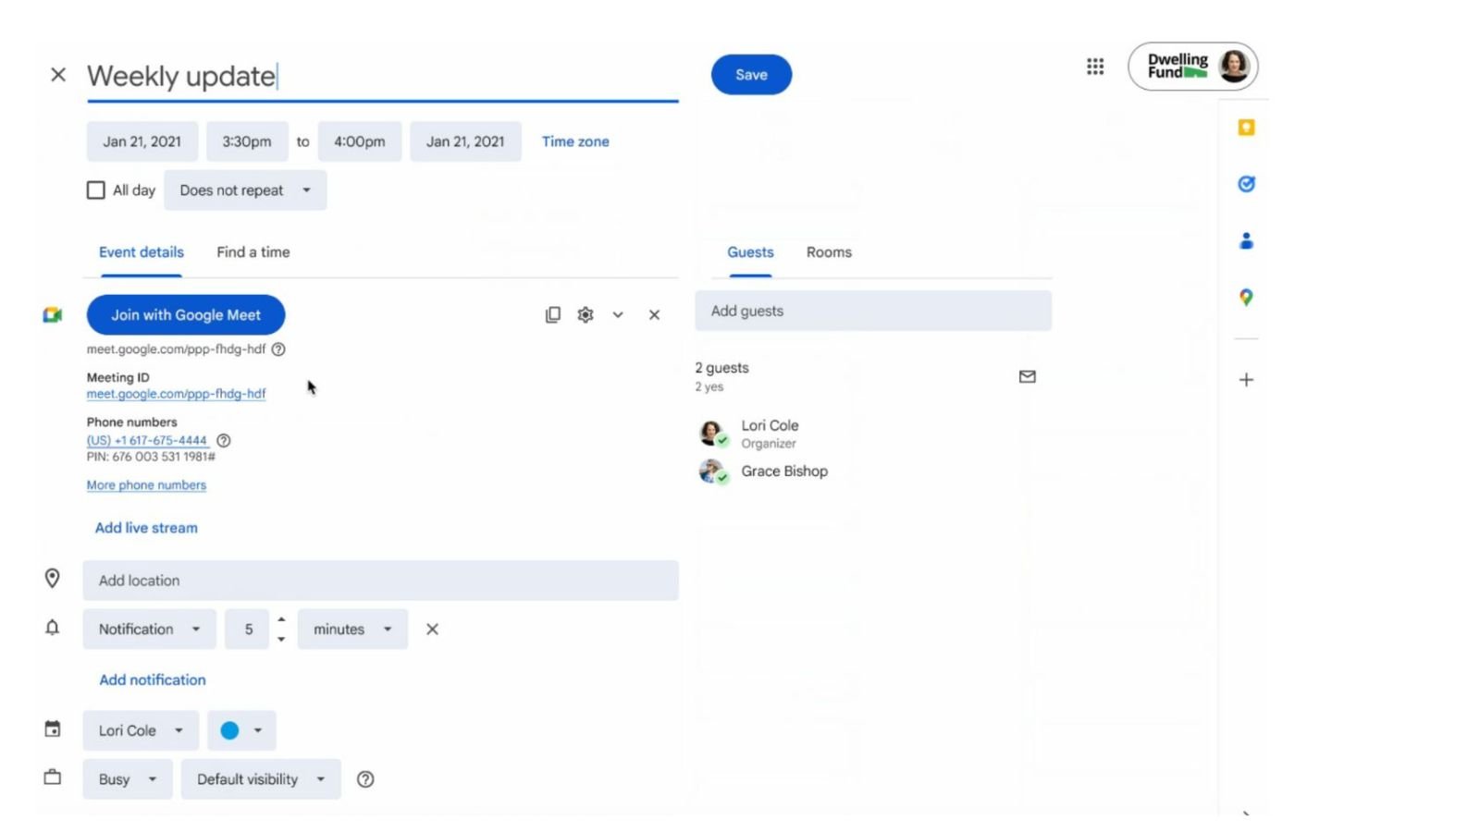Open Contacts in side panel
Screen dimensions: 1480x832
(1246, 241)
